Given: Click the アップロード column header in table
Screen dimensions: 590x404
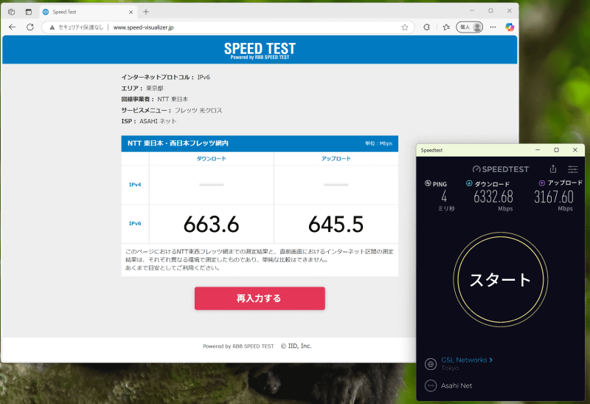Looking at the screenshot, I should tap(336, 159).
